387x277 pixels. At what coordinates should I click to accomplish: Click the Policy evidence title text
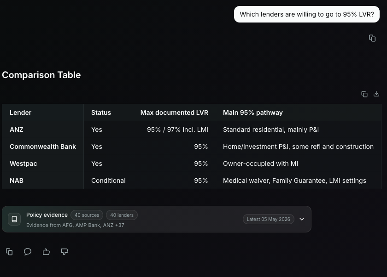pyautogui.click(x=47, y=215)
